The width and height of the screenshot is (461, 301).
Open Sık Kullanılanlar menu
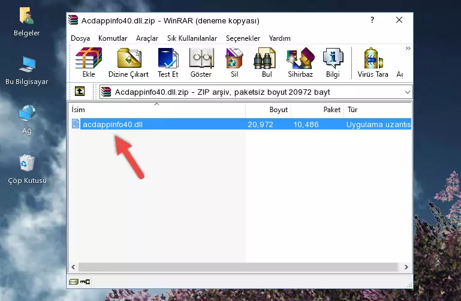point(192,38)
